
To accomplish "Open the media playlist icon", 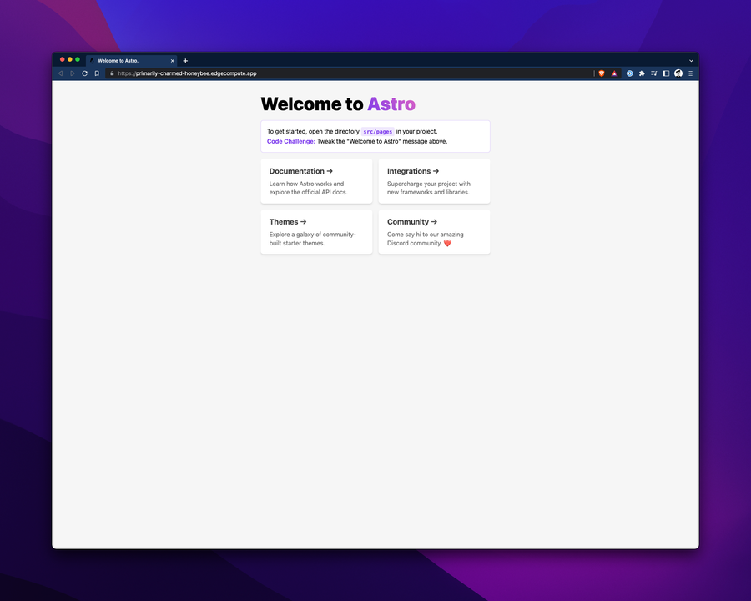I will click(x=653, y=73).
